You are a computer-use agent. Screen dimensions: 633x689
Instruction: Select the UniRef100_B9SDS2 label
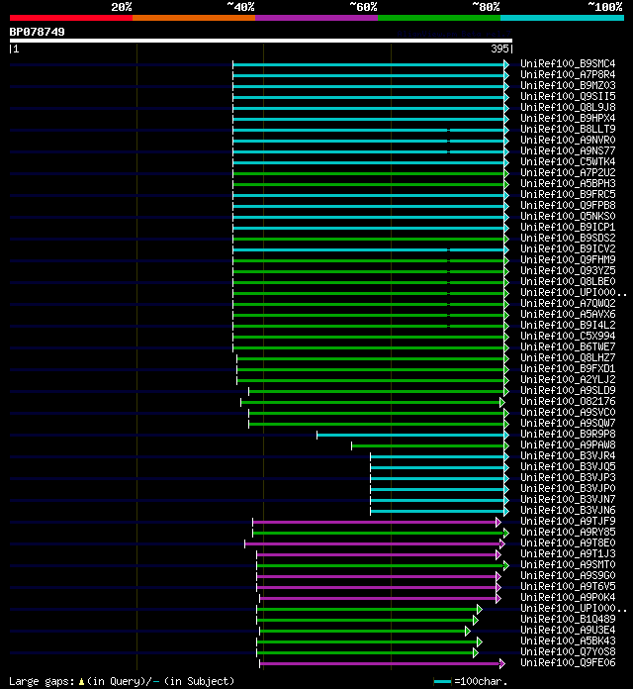tap(568, 238)
